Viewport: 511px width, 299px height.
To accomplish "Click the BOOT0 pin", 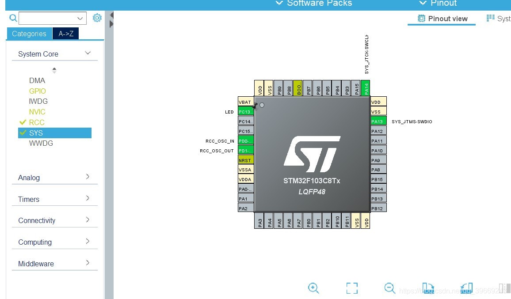I will (x=298, y=88).
